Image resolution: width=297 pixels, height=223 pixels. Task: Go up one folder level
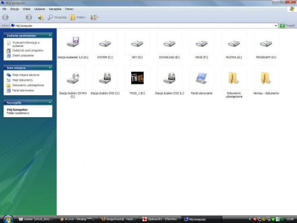click(x=41, y=17)
